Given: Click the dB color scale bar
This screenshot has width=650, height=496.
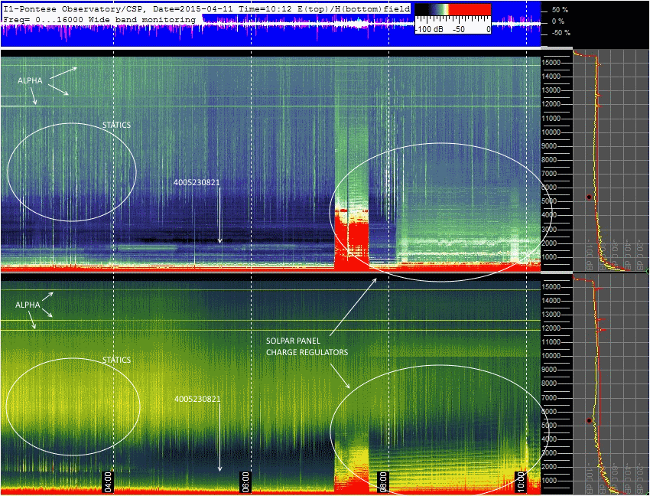Looking at the screenshot, I should click(452, 17).
